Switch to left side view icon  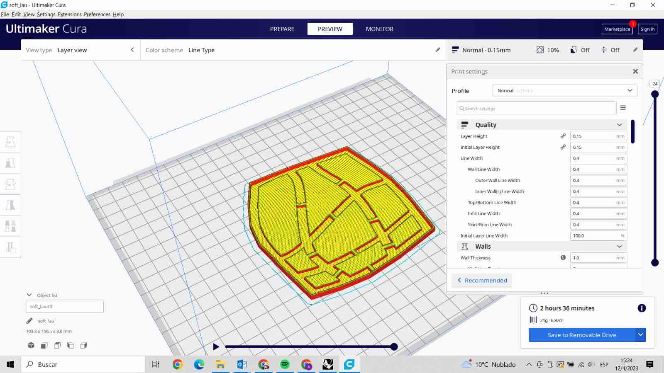coord(71,345)
